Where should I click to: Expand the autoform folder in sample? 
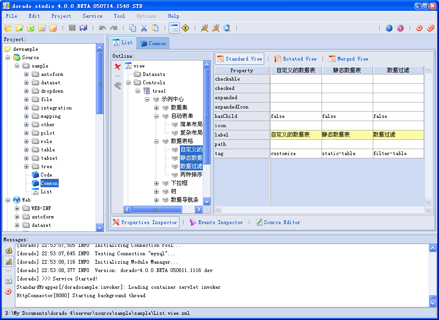(26, 74)
